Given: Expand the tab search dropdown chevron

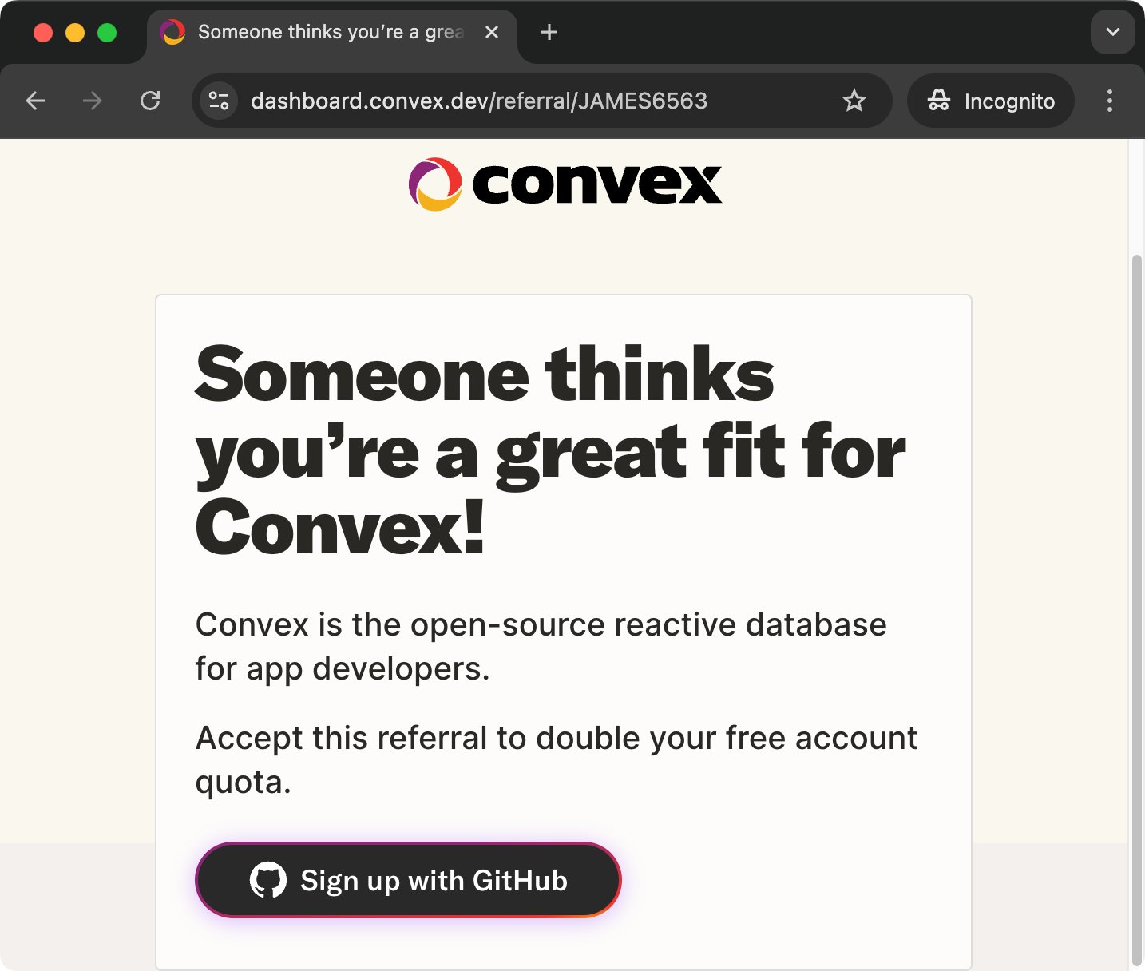Looking at the screenshot, I should [x=1113, y=32].
